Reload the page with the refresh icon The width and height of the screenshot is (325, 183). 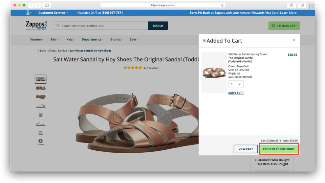point(222,5)
